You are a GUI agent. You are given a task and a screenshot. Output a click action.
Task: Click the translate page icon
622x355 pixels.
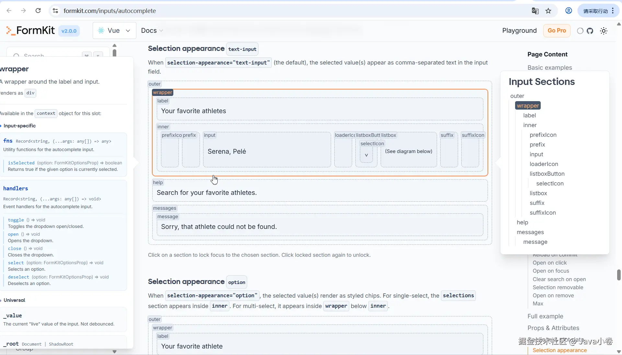(535, 11)
